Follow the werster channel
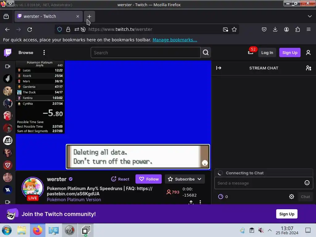The width and height of the screenshot is (316, 237). tap(148, 179)
